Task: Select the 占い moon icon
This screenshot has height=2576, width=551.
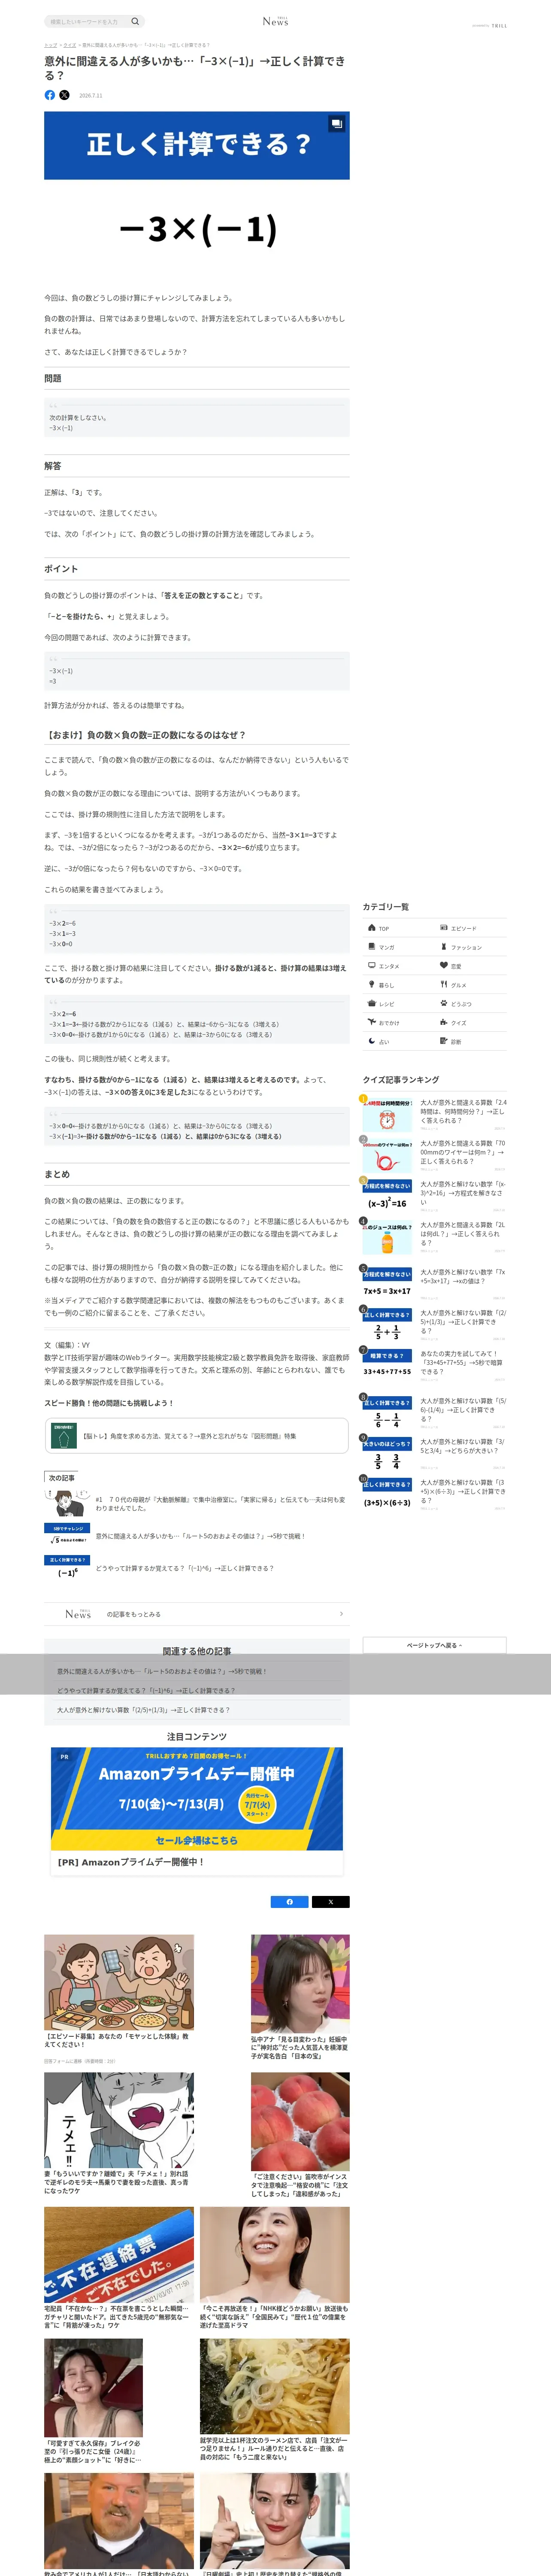Action: (372, 1041)
